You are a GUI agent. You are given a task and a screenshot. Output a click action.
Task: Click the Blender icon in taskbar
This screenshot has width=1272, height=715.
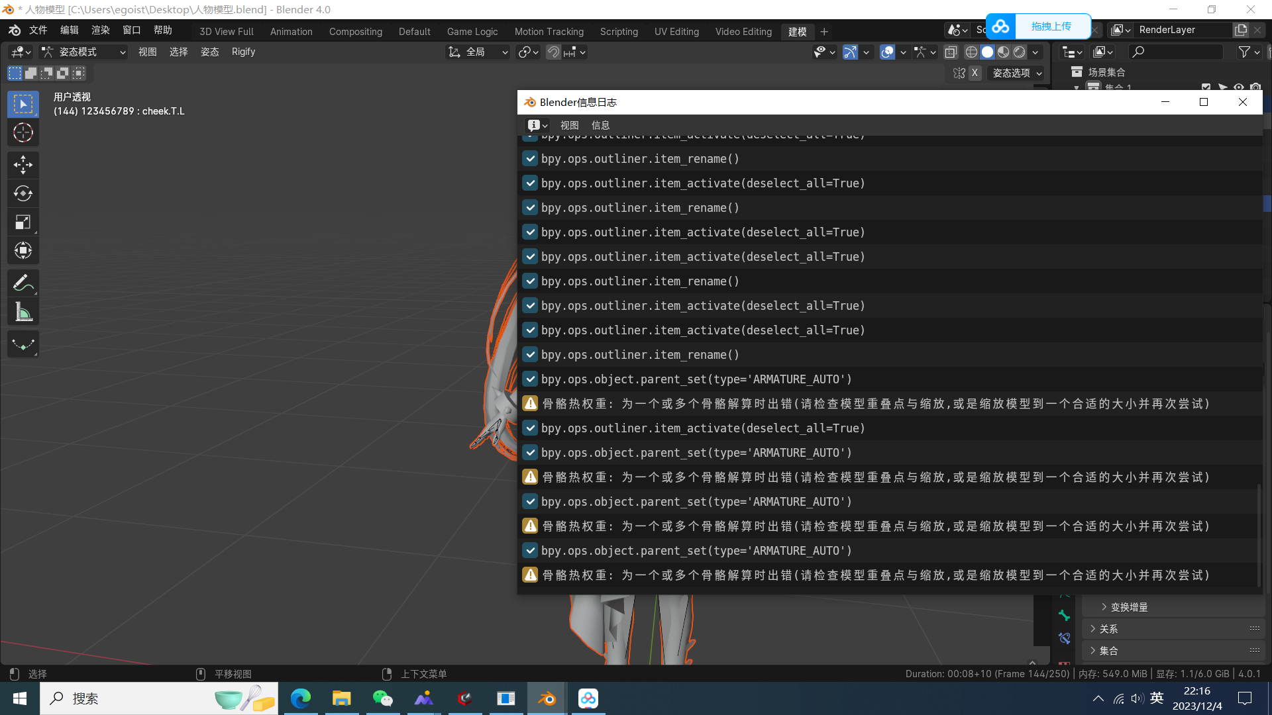tap(547, 698)
